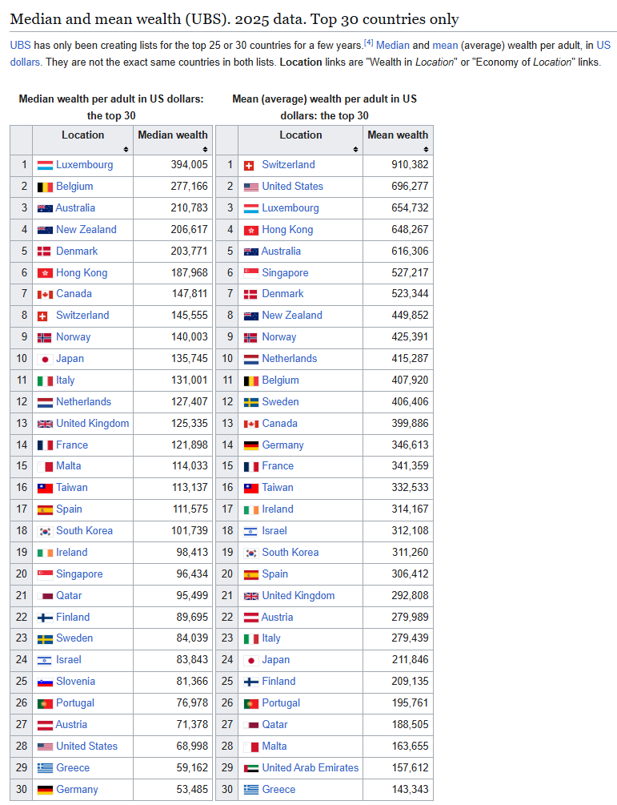Click Taiwan flag in median wealth table
Image resolution: width=617 pixels, height=805 pixels.
pyautogui.click(x=45, y=489)
